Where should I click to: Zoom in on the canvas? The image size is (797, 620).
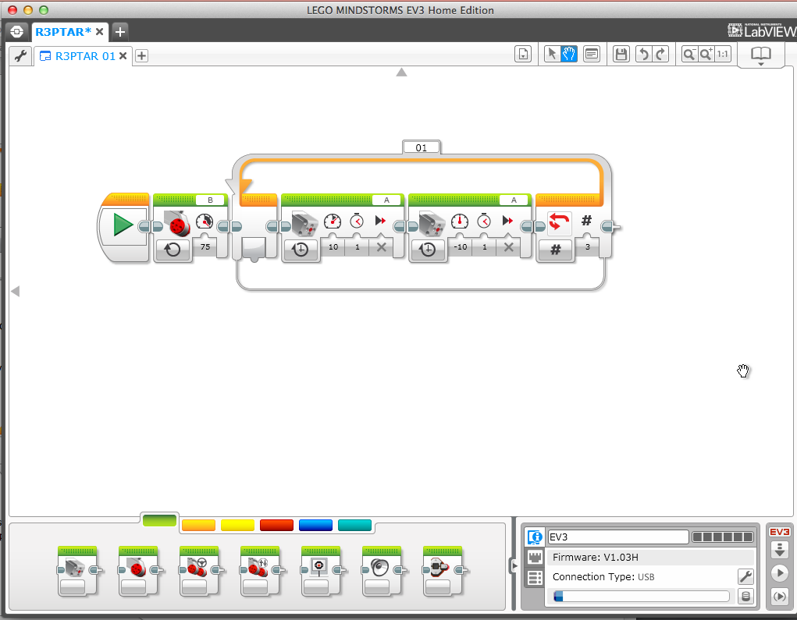pos(706,54)
